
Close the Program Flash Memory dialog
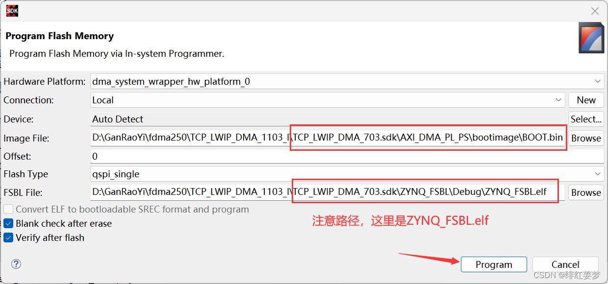coord(595,11)
